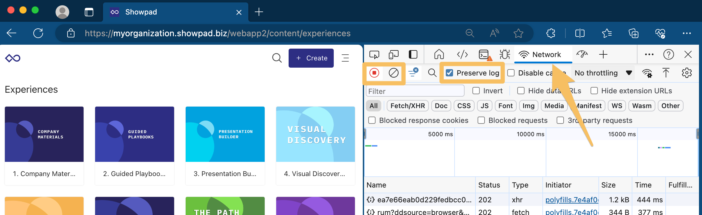The height and width of the screenshot is (215, 702).
Task: Open the Favorites list
Action: [x=607, y=33]
